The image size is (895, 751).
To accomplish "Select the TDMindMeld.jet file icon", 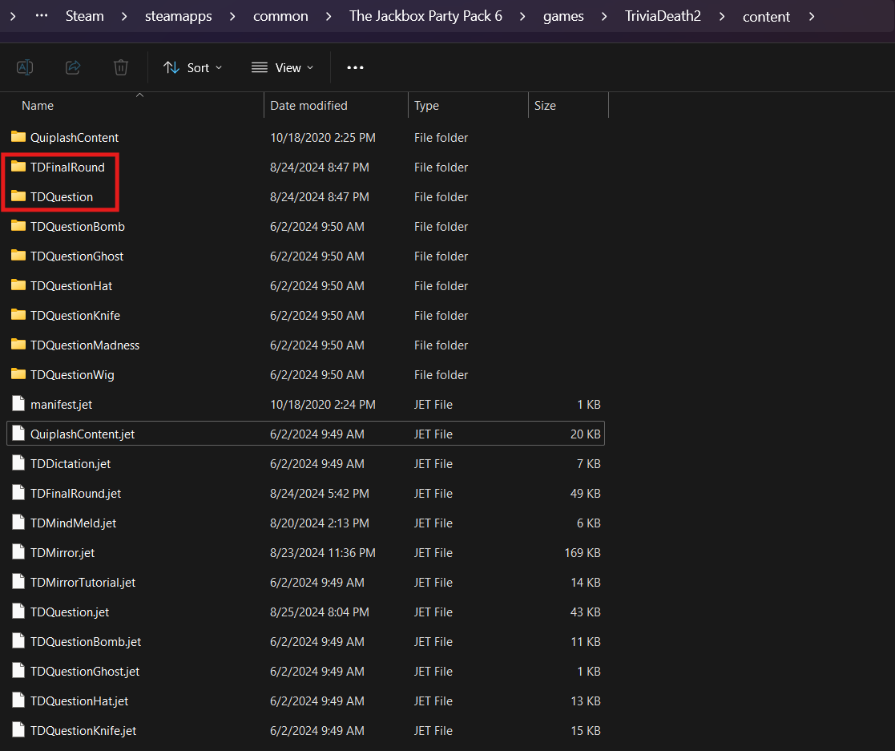I will [18, 523].
